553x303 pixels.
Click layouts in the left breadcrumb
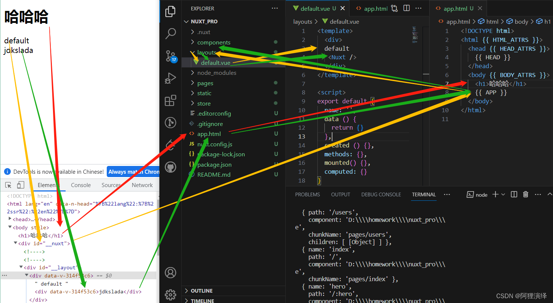(x=302, y=21)
